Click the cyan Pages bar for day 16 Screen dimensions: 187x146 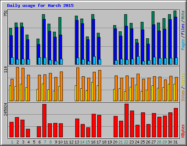coord(94,60)
